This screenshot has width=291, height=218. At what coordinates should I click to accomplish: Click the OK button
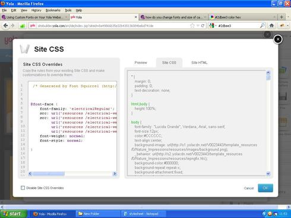tap(265, 188)
